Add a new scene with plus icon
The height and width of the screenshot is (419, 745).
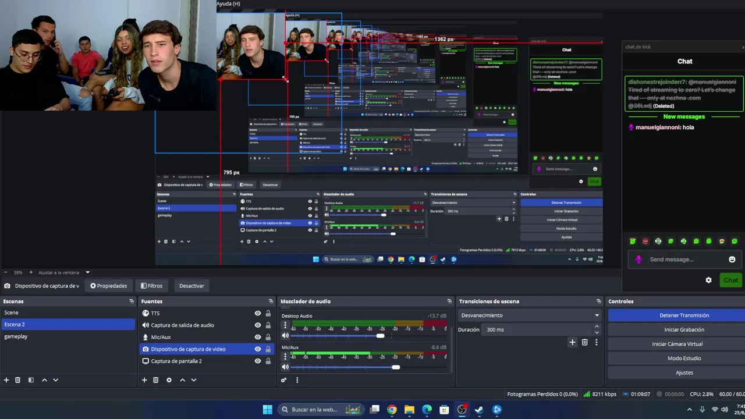tap(6, 380)
